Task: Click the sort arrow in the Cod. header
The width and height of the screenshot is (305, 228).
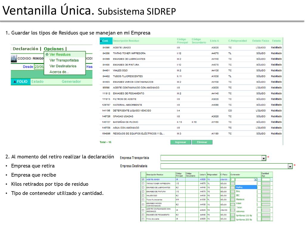Action: pos(101,41)
